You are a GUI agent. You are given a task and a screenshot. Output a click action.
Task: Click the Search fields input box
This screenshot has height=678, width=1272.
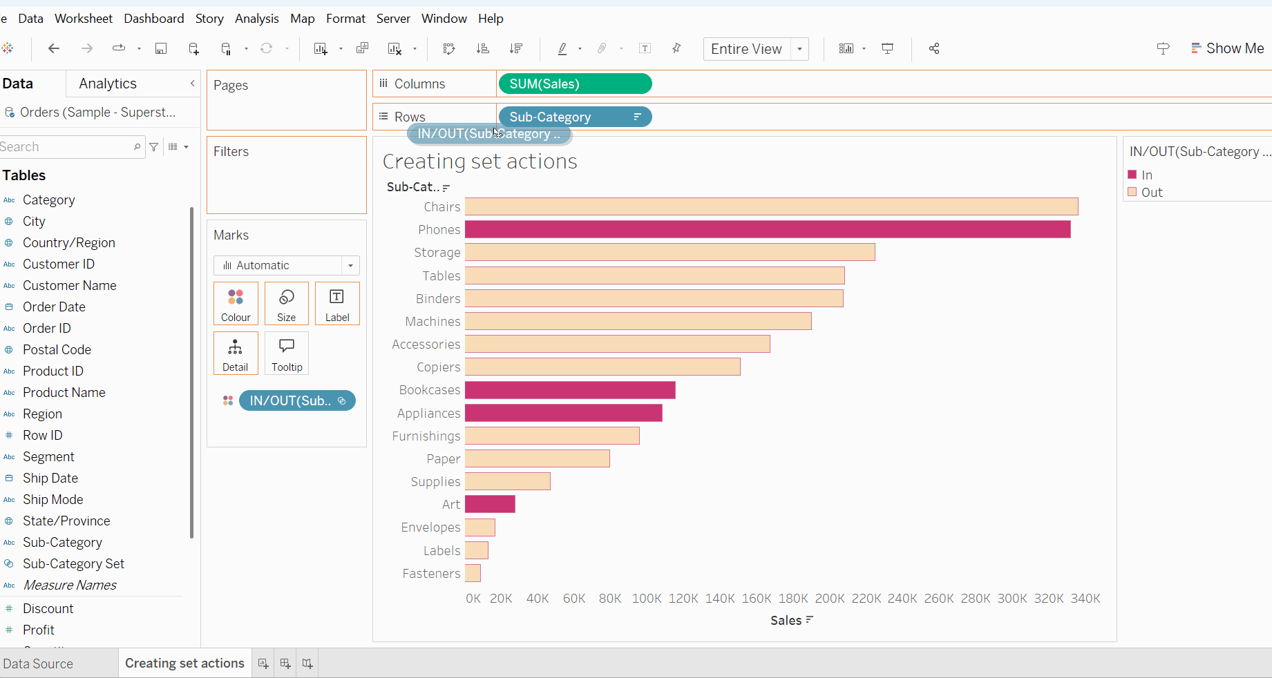(66, 146)
